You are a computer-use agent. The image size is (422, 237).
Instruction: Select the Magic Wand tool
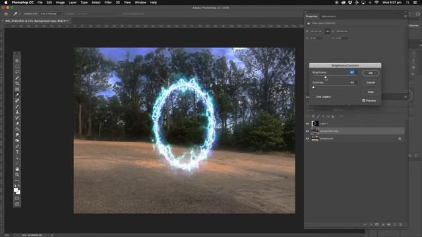pyautogui.click(x=17, y=78)
